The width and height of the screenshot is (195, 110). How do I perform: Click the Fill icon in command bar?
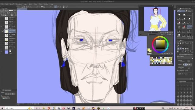click(x=42, y=7)
